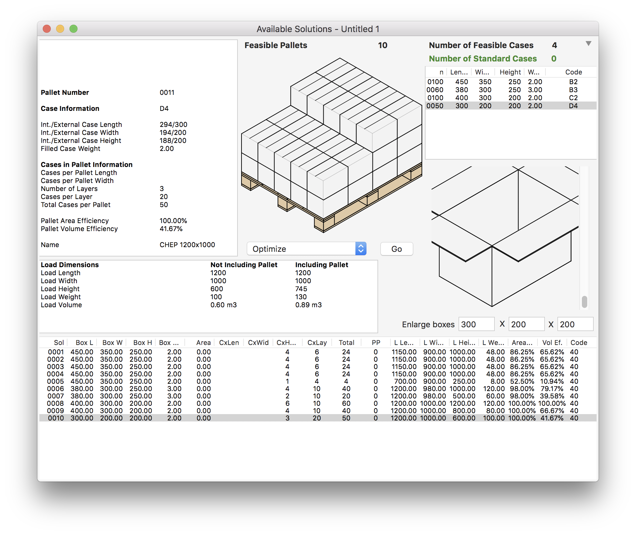Click the Feasible Pallets label
This screenshot has width=636, height=535.
coord(276,45)
